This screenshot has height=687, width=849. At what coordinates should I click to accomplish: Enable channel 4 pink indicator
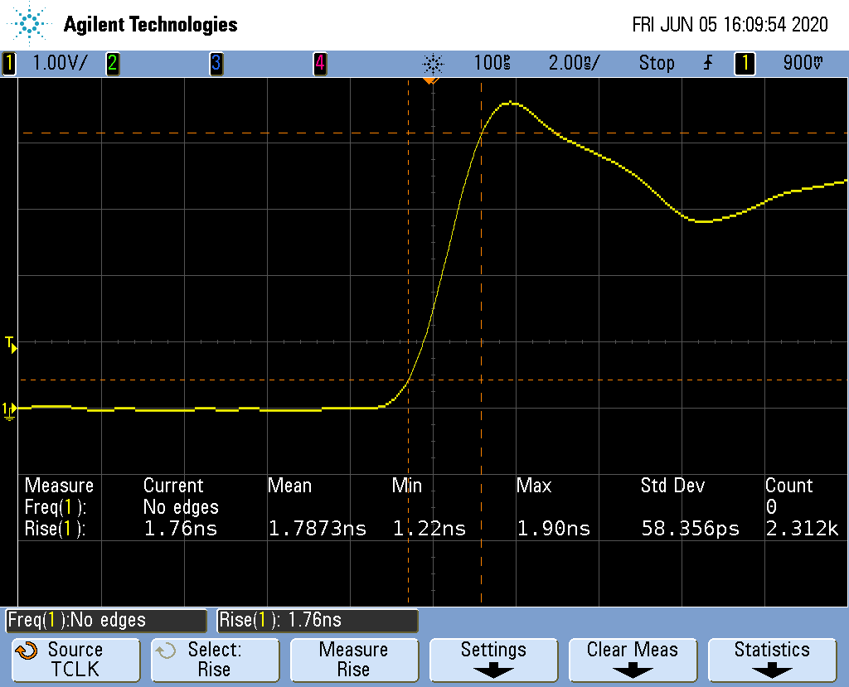point(319,64)
